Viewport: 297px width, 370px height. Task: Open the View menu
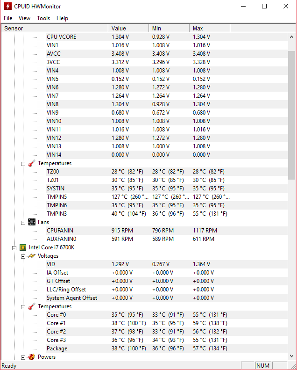coord(24,18)
